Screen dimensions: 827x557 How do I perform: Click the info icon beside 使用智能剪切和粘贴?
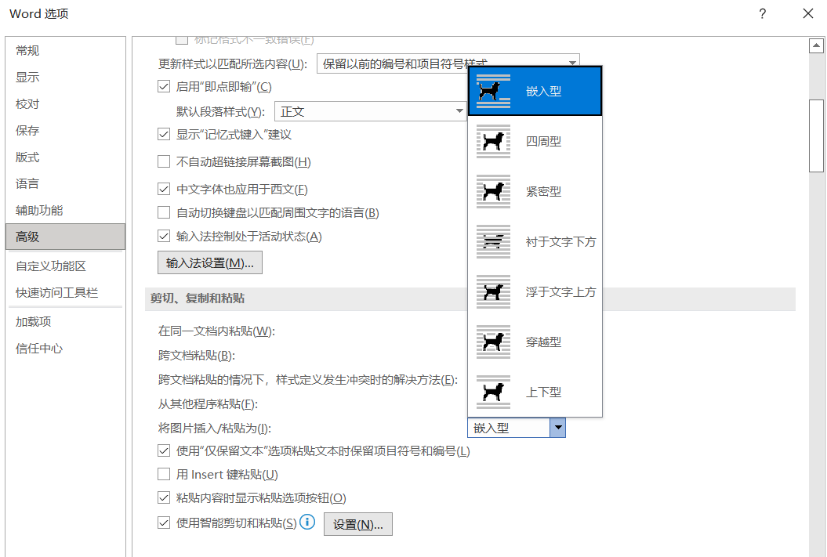click(x=307, y=523)
